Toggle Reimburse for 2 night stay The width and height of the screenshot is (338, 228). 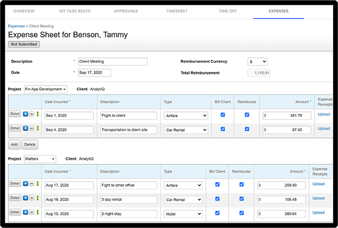click(x=242, y=213)
